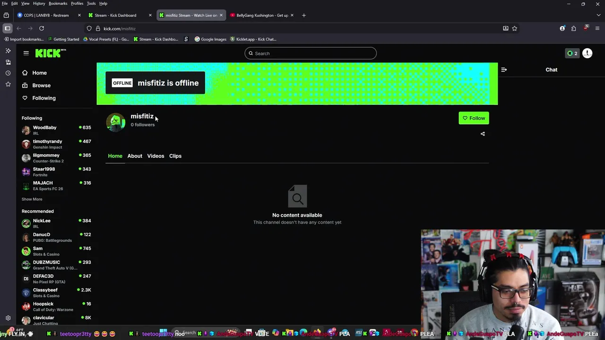Screen dimensions: 605x340
Task: Open recommended channel DanucD
Action: [56, 237]
